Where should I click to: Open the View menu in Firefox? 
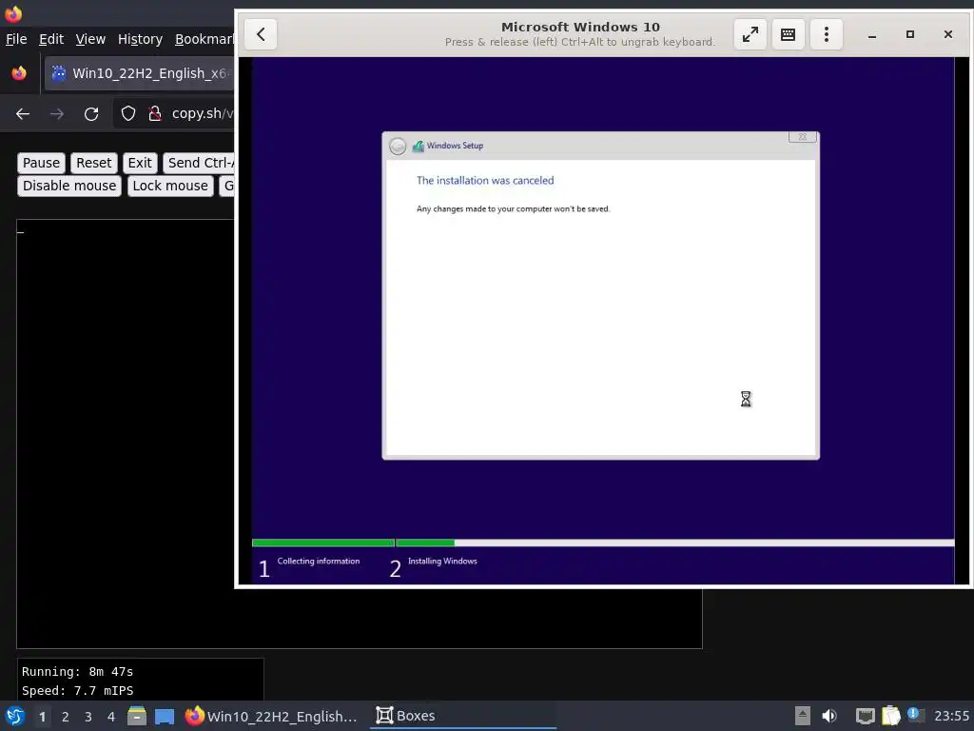coord(90,39)
